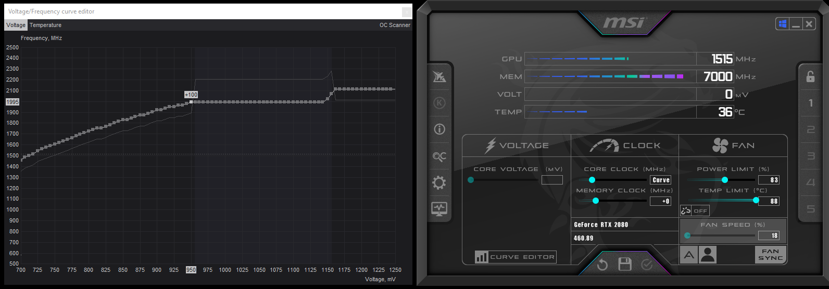The width and height of the screenshot is (829, 289).
Task: Click the Fan Sync button
Action: point(770,255)
